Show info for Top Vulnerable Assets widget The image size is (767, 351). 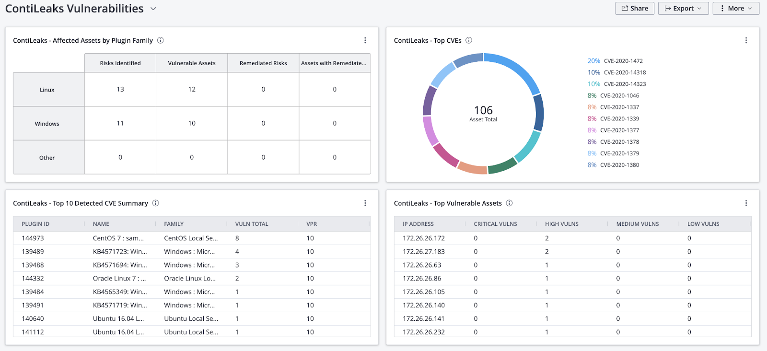point(510,203)
